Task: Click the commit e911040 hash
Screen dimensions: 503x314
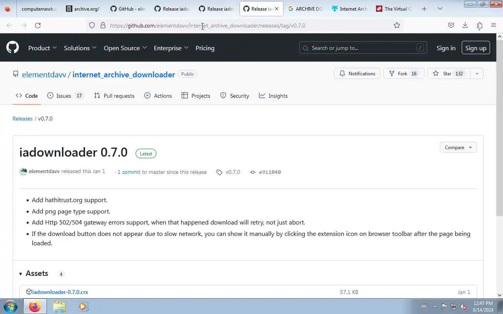Action: [x=270, y=172]
